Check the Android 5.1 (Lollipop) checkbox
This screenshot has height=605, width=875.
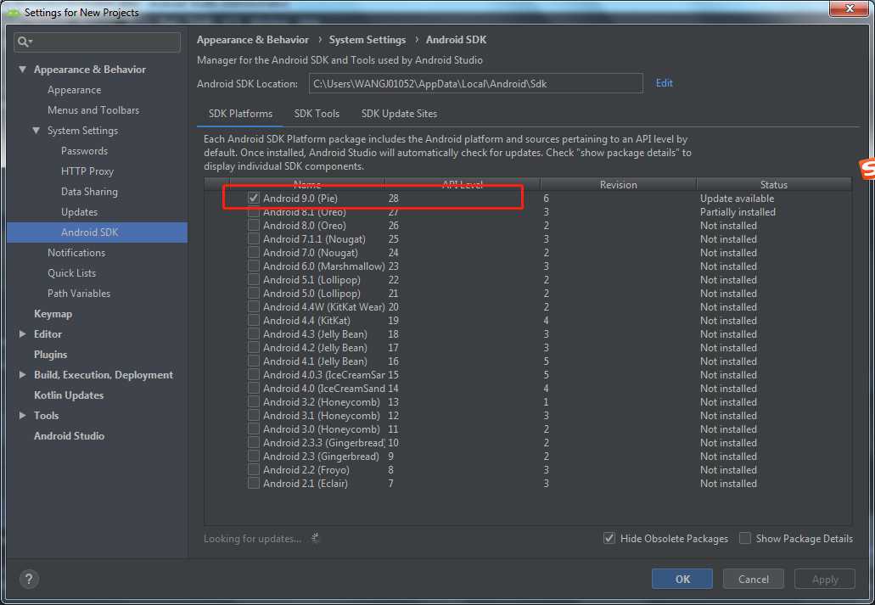[x=254, y=280]
